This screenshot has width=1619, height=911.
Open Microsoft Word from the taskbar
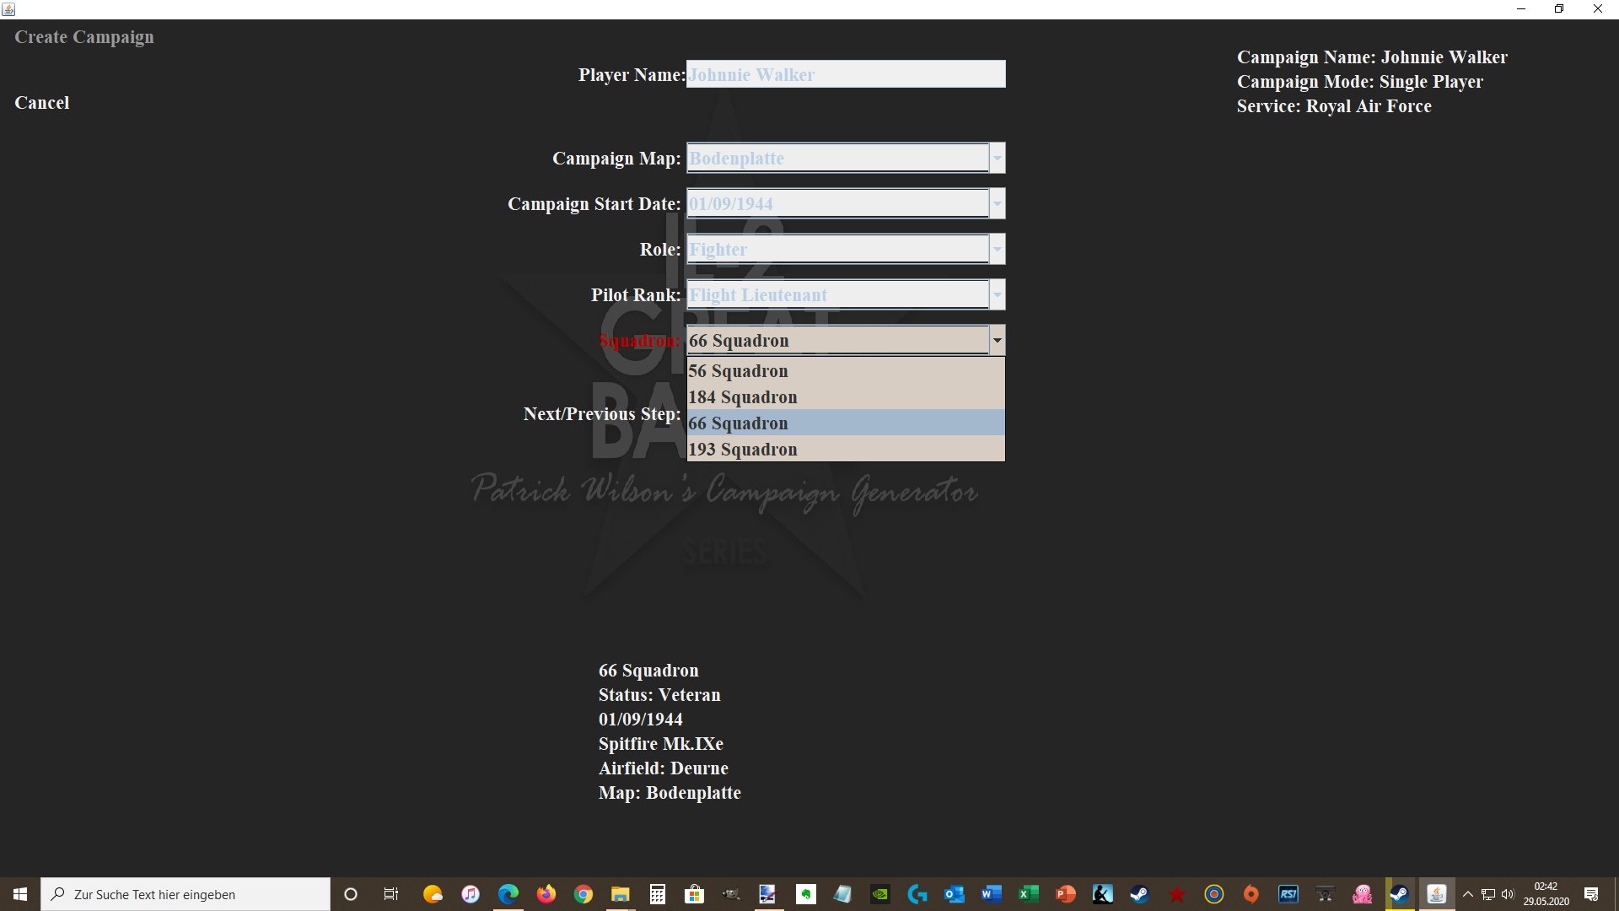click(x=992, y=894)
